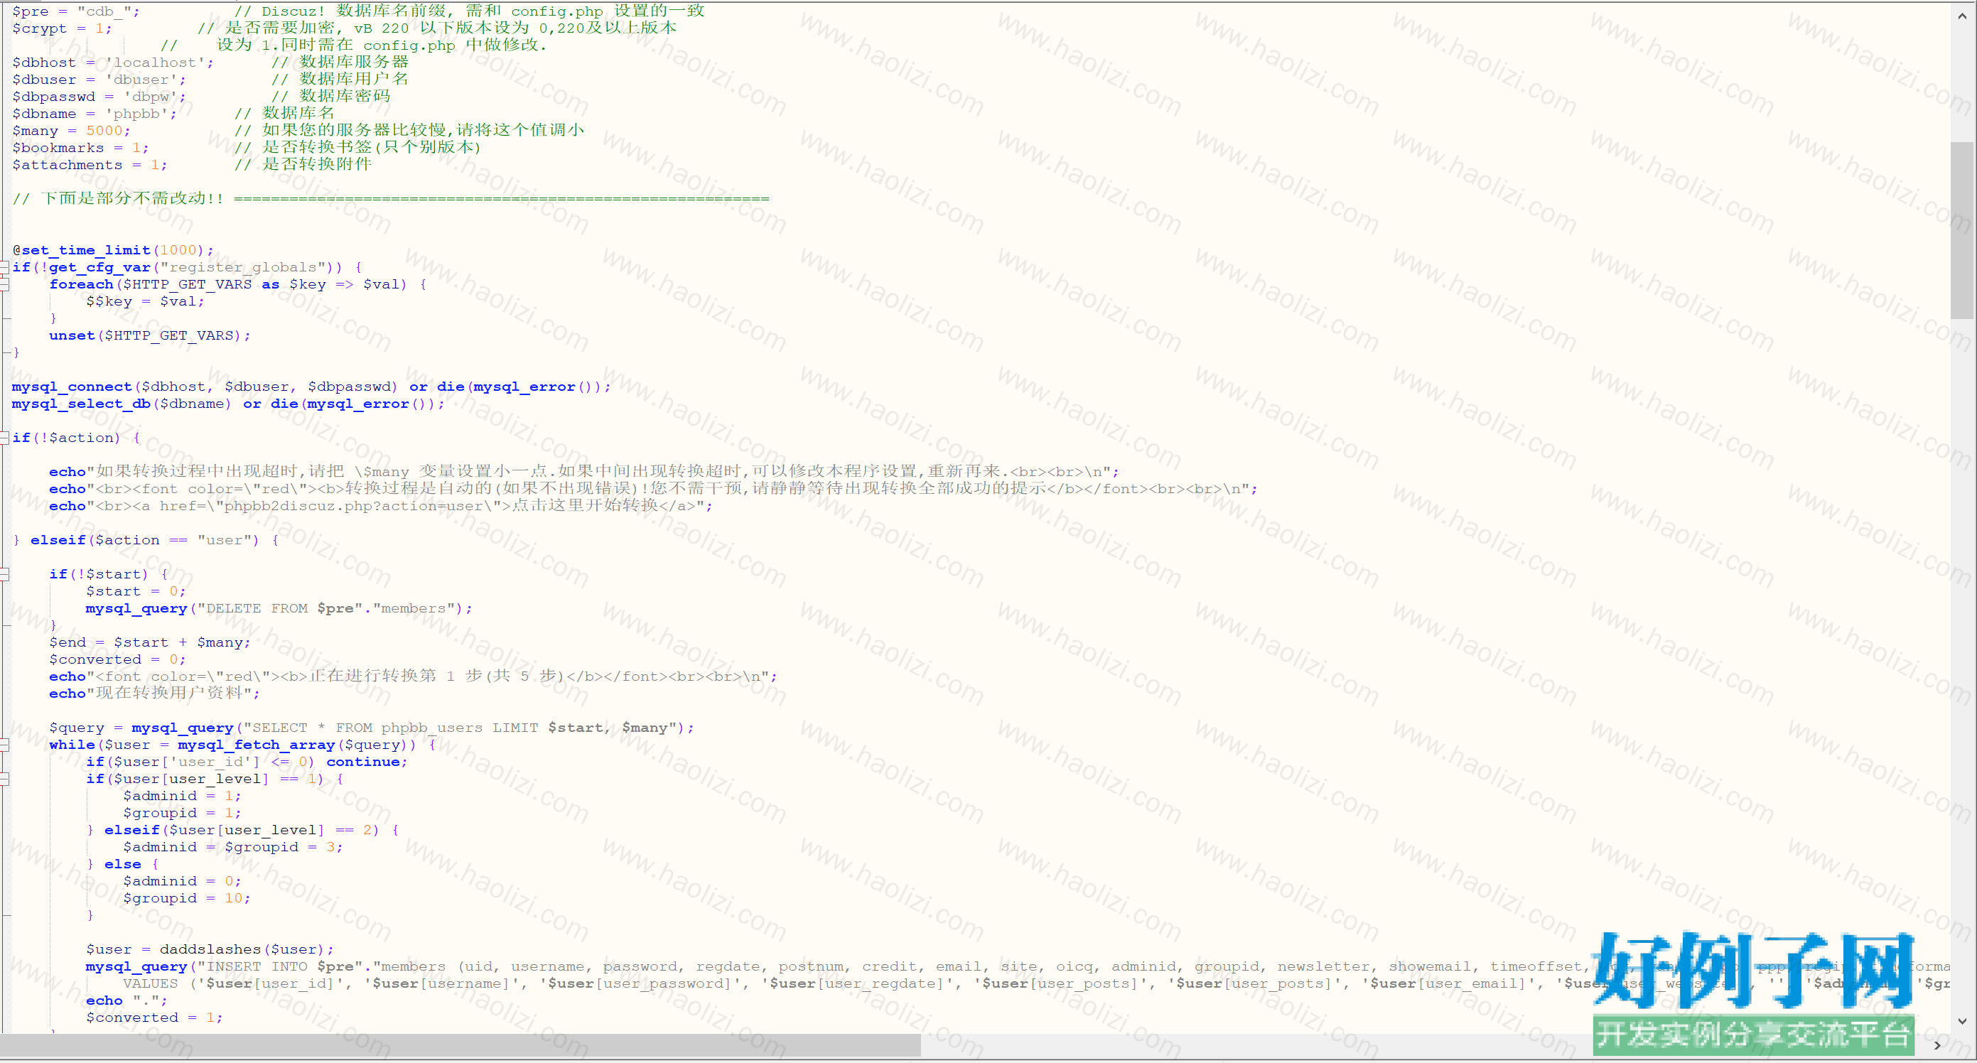
Task: Click the VALUES ('$user[user_id]' line
Action: coord(1036,984)
